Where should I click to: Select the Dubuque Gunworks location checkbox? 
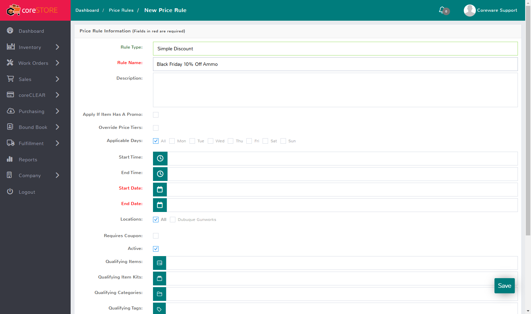coord(173,220)
